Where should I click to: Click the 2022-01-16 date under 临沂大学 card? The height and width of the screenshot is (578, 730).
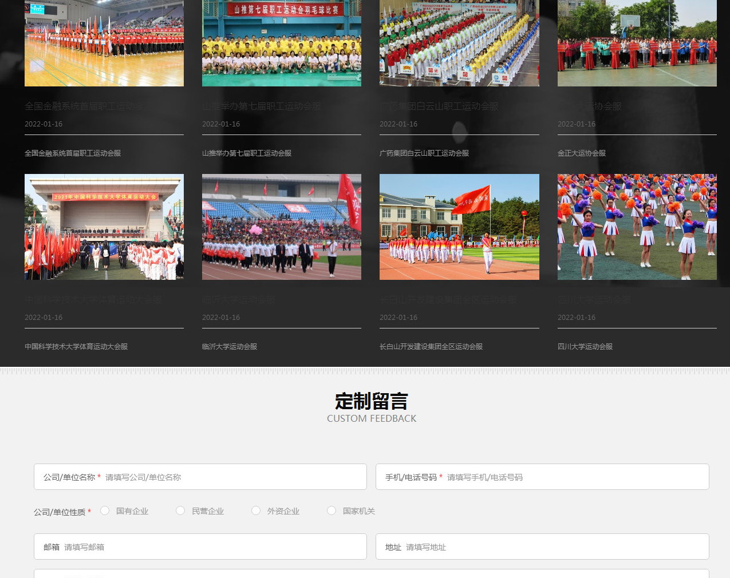pyautogui.click(x=221, y=318)
